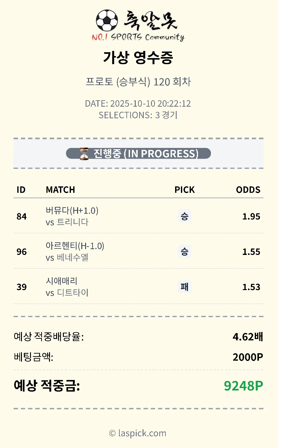Click the NO.1 SPORTS Community tagline

click(x=138, y=37)
